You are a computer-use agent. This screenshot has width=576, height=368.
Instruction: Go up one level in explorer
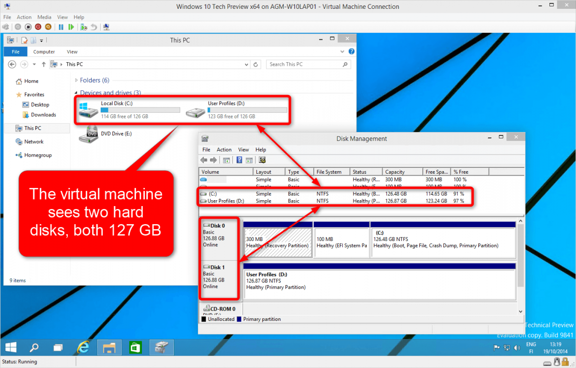pyautogui.click(x=44, y=64)
